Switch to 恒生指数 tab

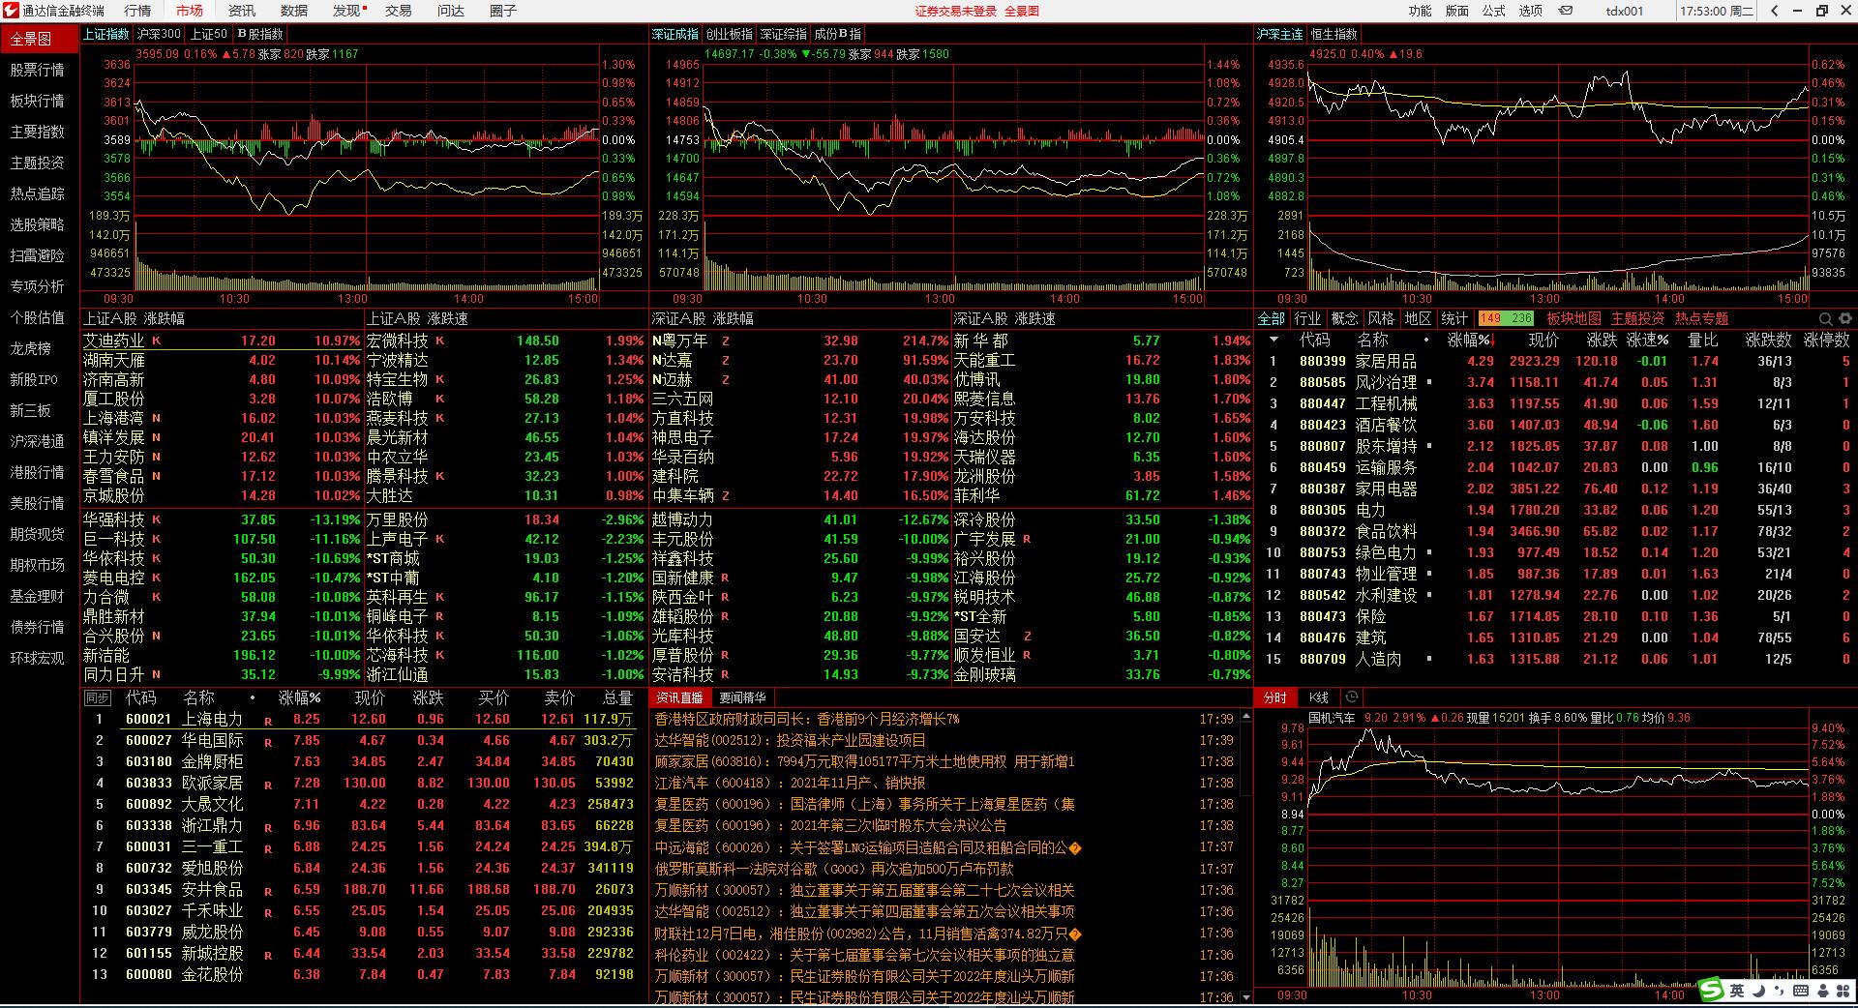pos(1334,34)
